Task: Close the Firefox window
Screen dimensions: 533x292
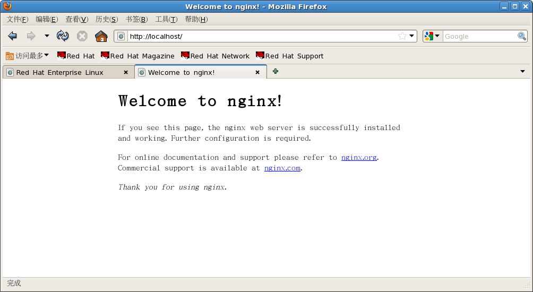Action: (x=526, y=6)
